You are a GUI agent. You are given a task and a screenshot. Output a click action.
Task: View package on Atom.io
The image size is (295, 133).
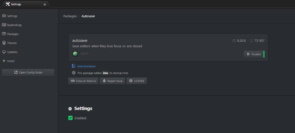coord(83,81)
